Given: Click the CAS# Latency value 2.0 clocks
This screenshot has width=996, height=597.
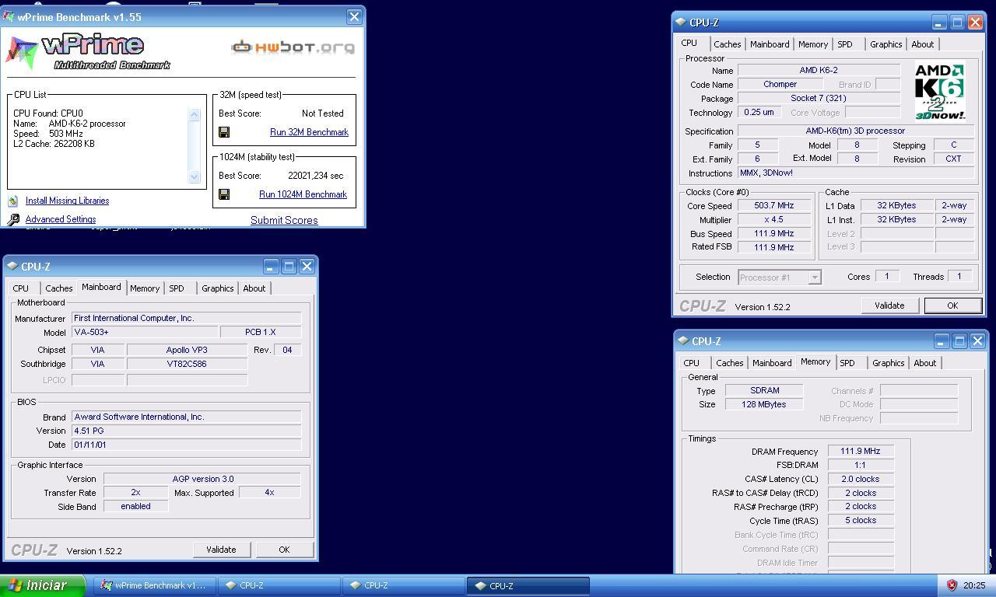Looking at the screenshot, I should (861, 479).
